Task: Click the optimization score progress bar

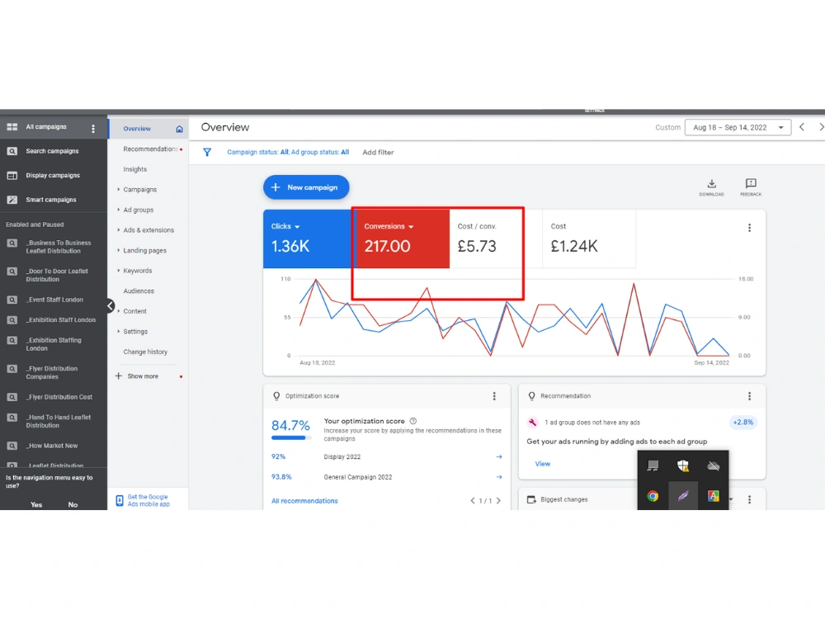Action: click(290, 437)
